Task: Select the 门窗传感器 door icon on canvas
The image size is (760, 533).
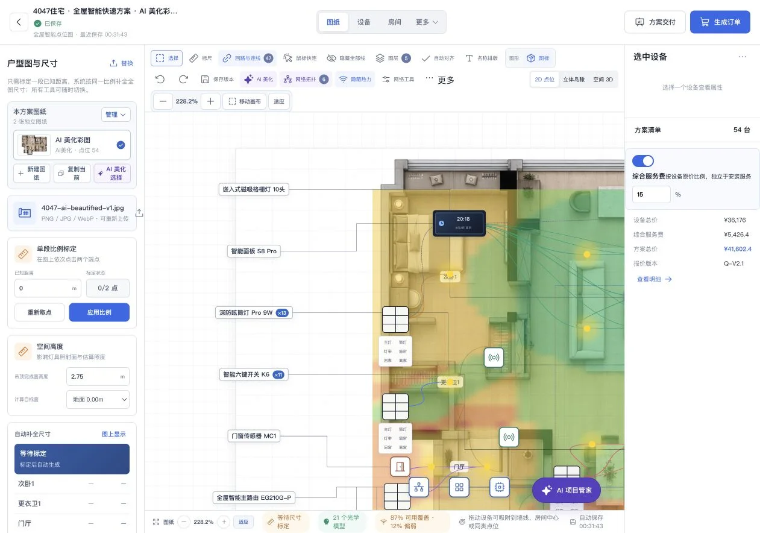Action: pos(400,467)
